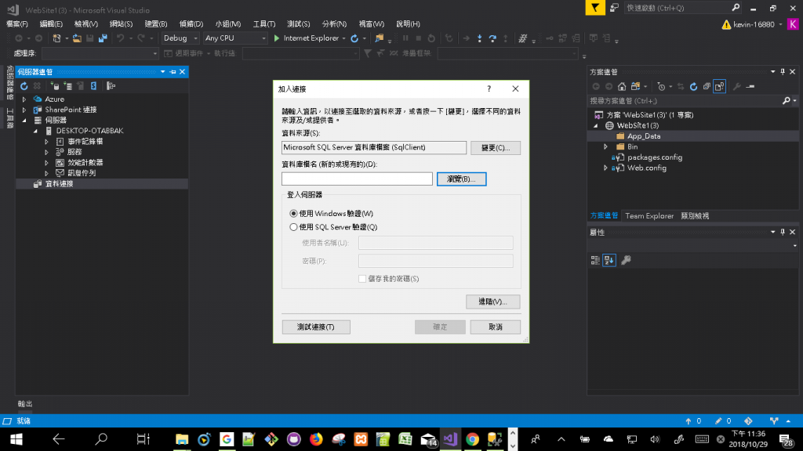Image resolution: width=803 pixels, height=451 pixels.
Task: Select the WebSite1(3) project node
Action: click(638, 125)
